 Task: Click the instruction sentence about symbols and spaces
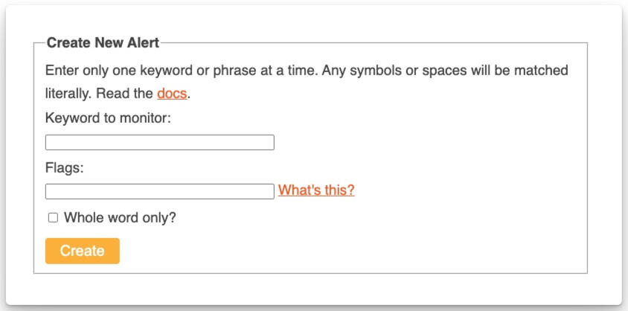445,71
